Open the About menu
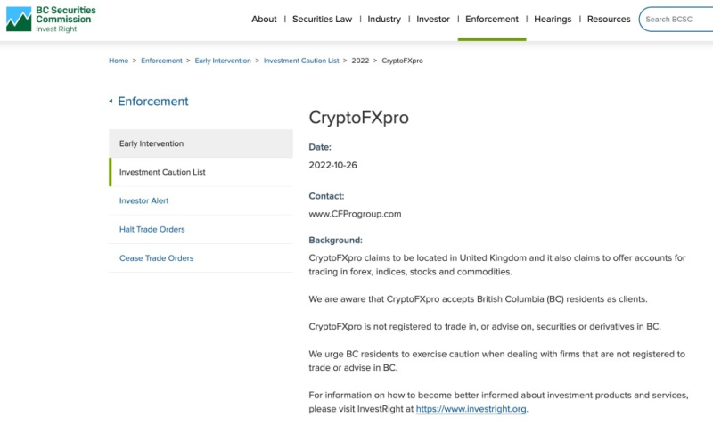713x425 pixels. [x=264, y=19]
